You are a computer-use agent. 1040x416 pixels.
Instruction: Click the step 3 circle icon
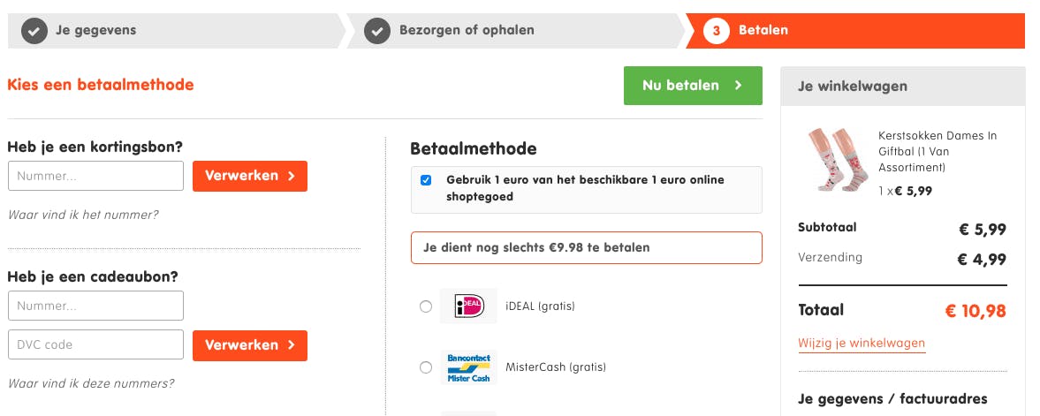tap(716, 31)
